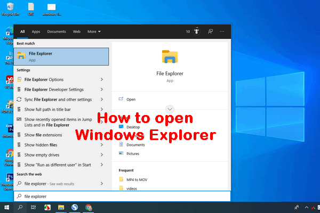Open Show recently opened items in Jump Lists
The width and height of the screenshot is (320, 213).
(59, 122)
